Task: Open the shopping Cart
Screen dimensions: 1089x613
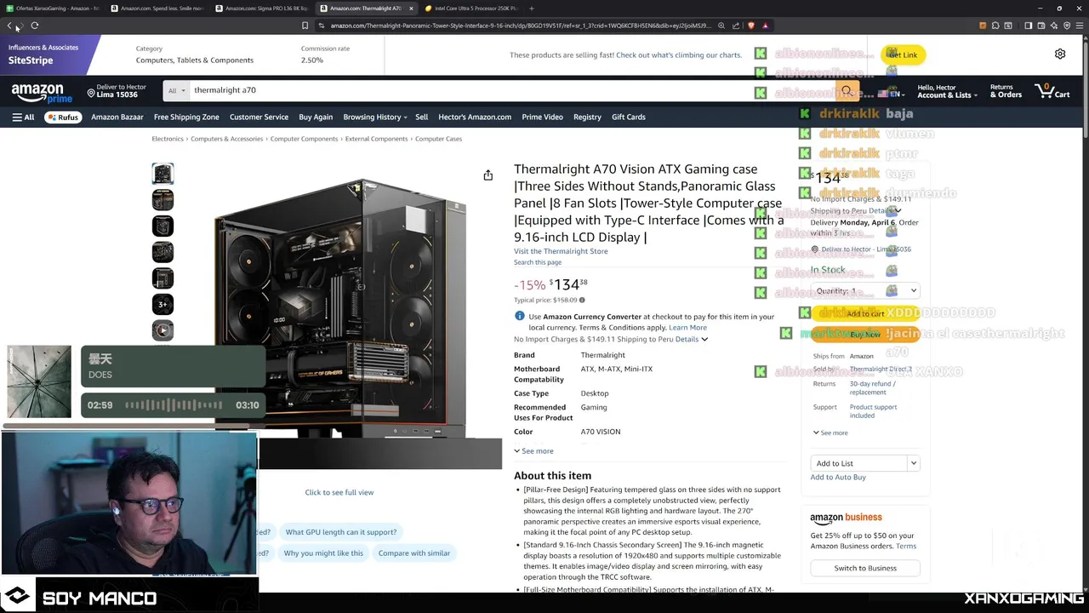Action: (x=1052, y=90)
